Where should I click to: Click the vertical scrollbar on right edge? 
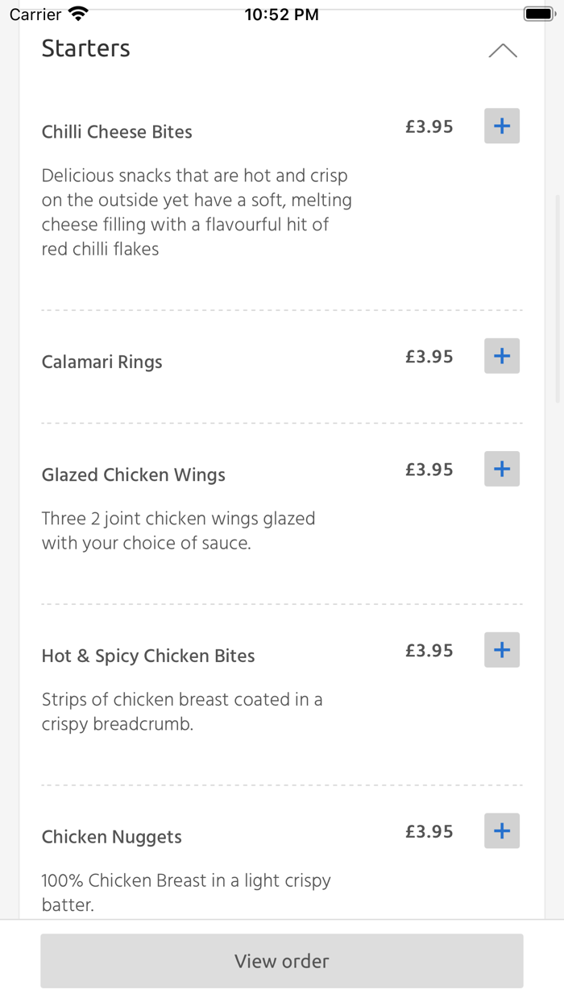pos(558,298)
